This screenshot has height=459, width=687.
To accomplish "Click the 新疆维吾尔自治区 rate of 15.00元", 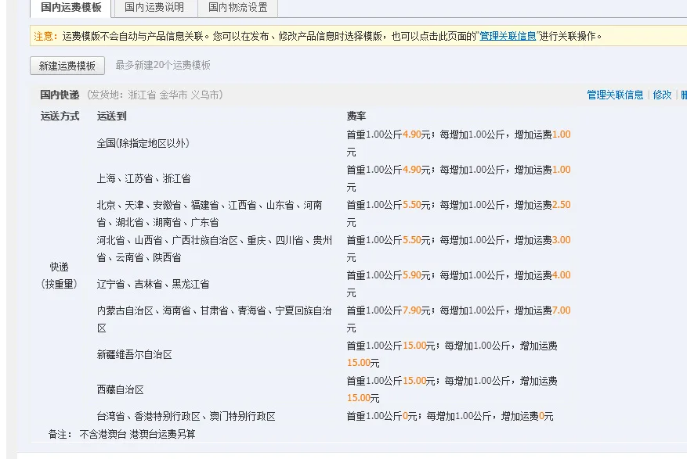I will pyautogui.click(x=452, y=354).
